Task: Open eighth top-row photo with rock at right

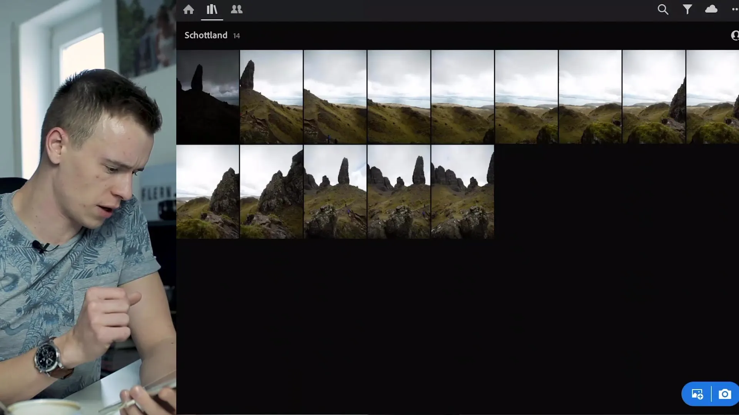Action: [x=654, y=97]
